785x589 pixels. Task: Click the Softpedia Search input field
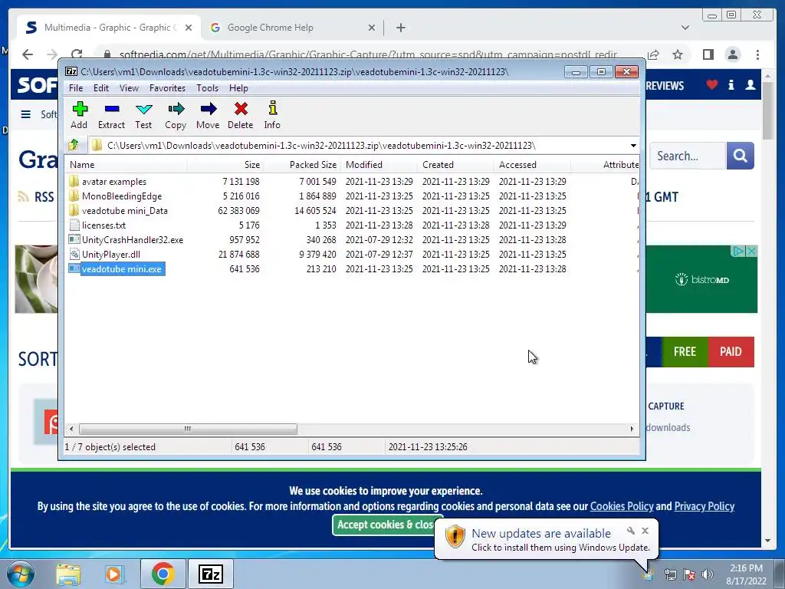click(688, 156)
